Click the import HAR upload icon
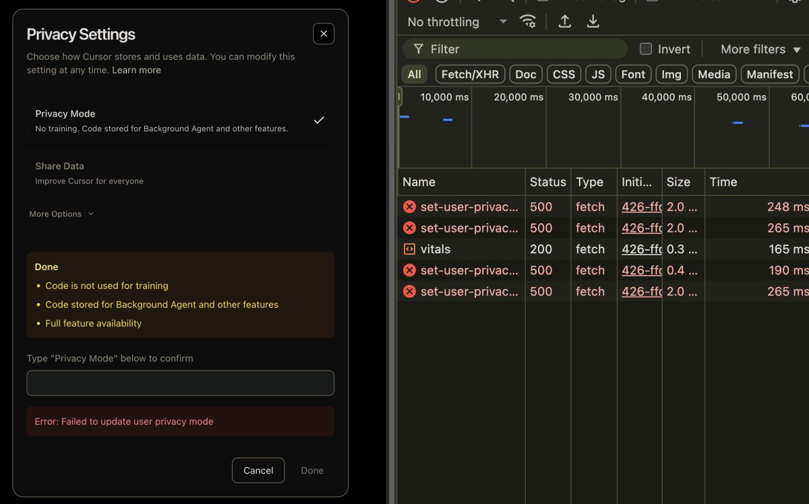809x504 pixels. point(565,22)
